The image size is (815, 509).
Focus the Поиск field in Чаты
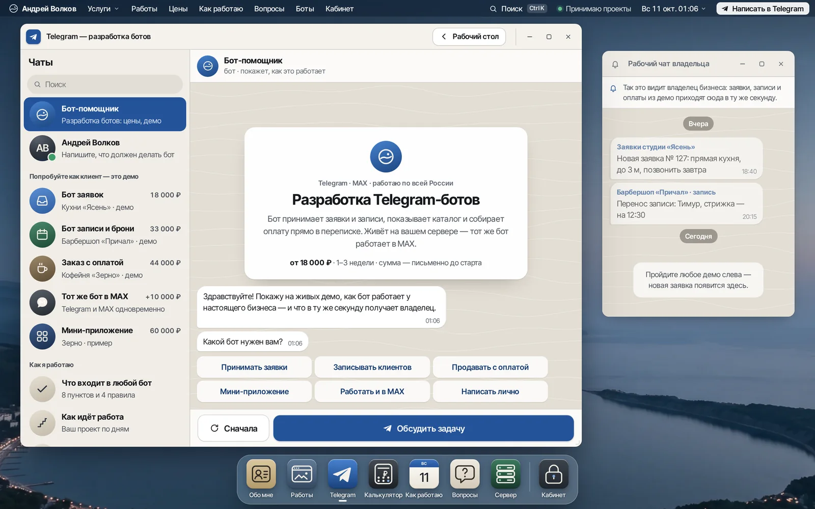pyautogui.click(x=105, y=84)
